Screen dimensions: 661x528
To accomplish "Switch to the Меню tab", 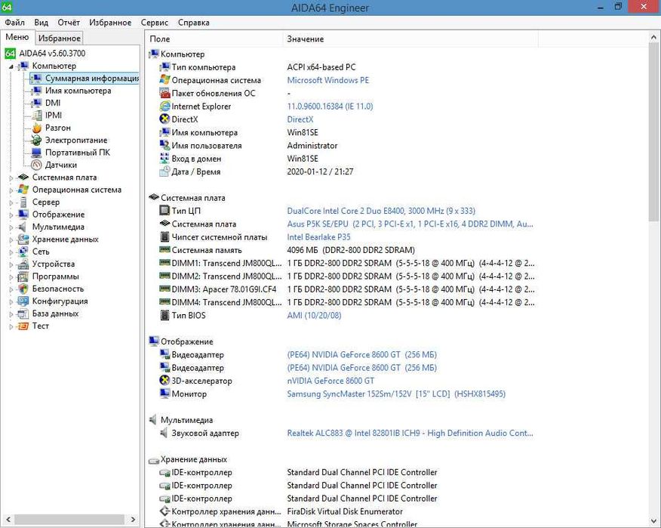I will [17, 37].
